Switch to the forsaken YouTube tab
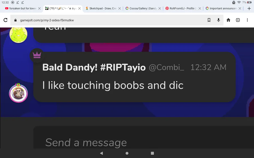 tap(21, 8)
